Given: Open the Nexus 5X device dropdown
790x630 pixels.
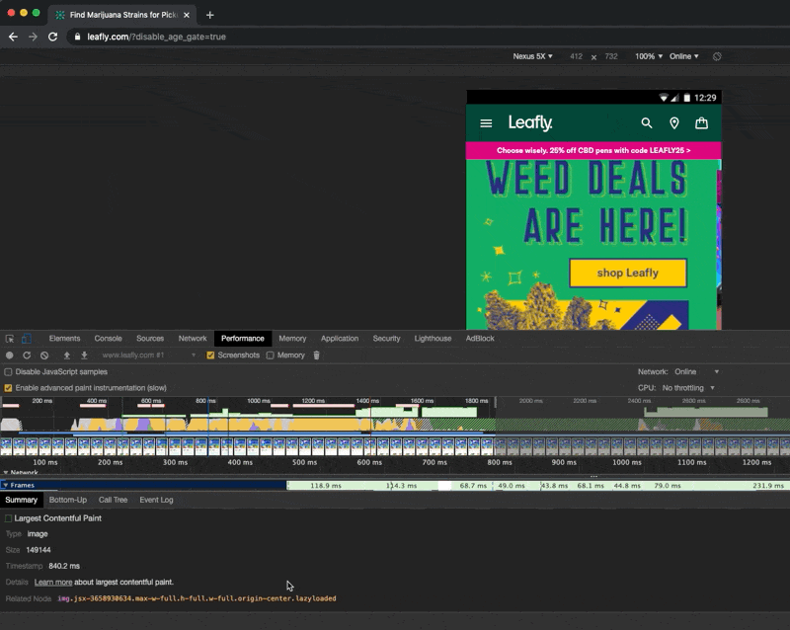Looking at the screenshot, I should pyautogui.click(x=532, y=56).
